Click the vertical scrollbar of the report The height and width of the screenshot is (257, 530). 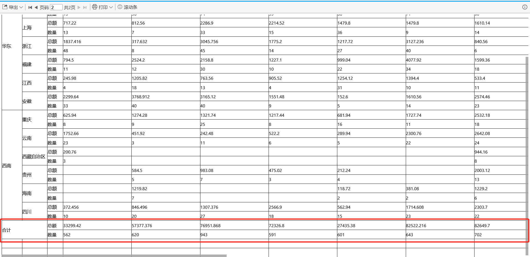(x=527, y=156)
